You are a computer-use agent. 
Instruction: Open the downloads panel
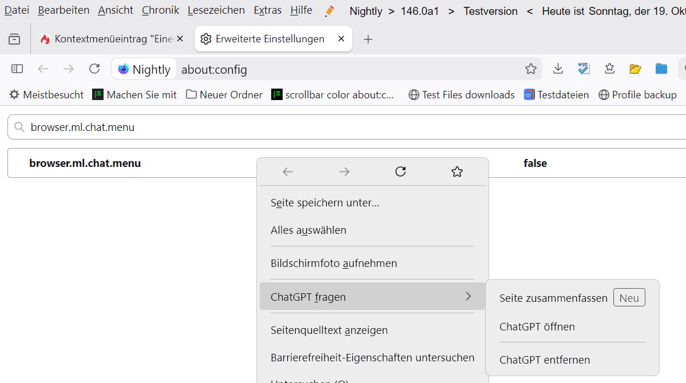(558, 69)
